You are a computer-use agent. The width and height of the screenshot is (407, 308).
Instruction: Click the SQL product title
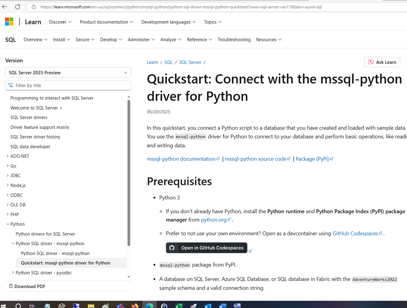[x=11, y=40]
